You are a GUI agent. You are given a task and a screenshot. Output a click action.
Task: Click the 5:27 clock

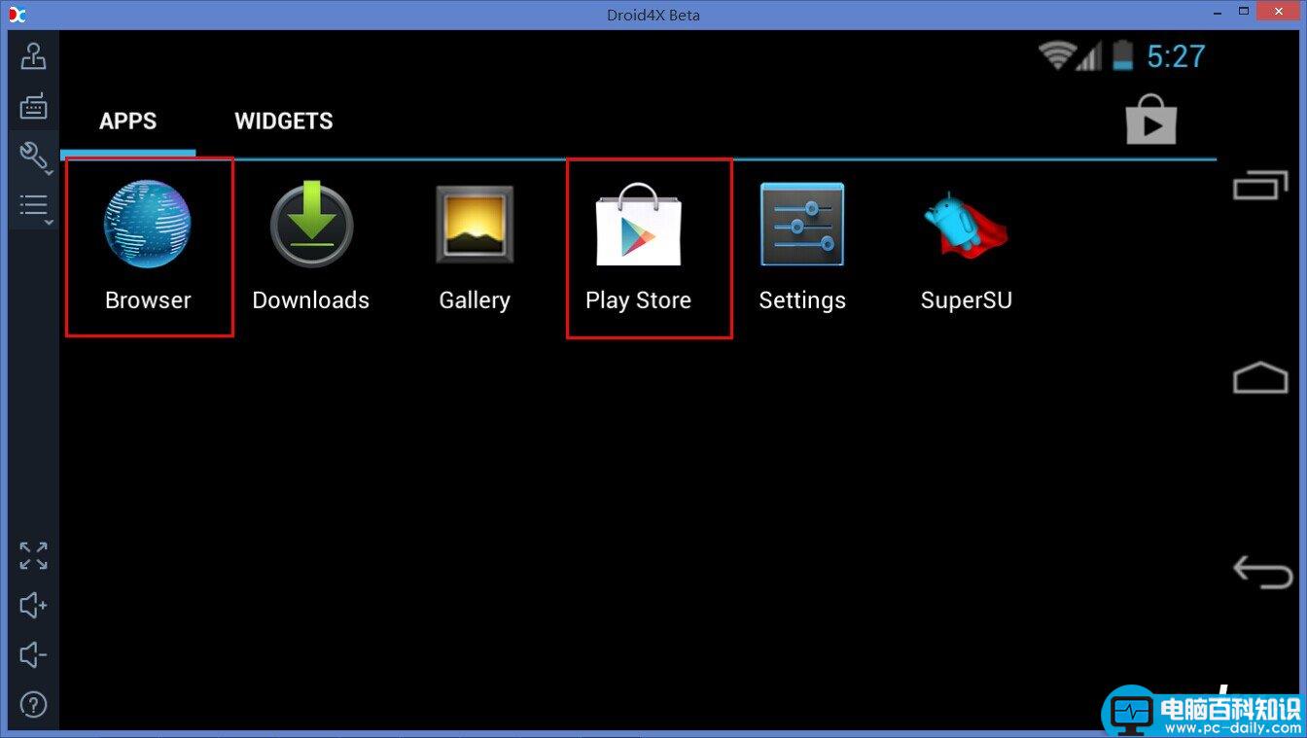click(x=1176, y=56)
